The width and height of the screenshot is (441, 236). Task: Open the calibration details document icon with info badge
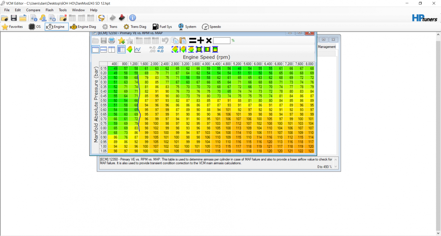click(34, 18)
